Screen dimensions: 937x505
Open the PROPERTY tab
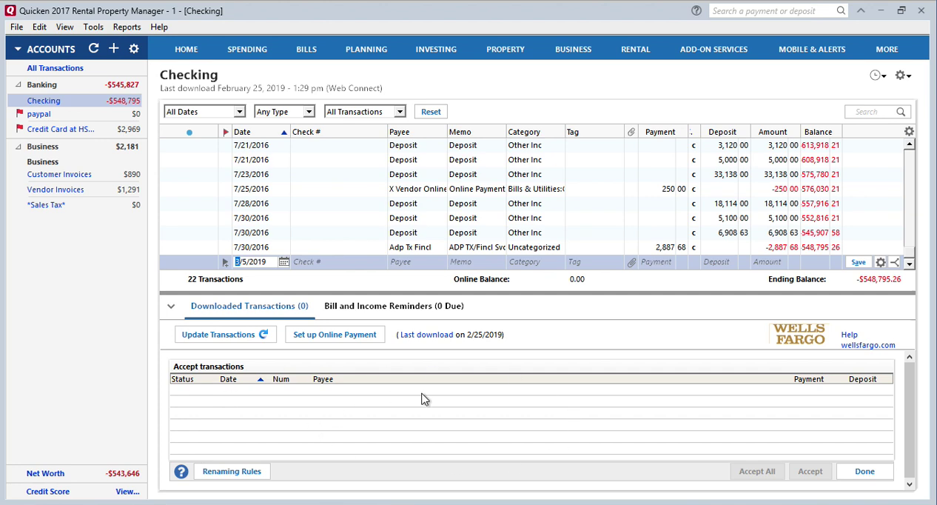(506, 50)
